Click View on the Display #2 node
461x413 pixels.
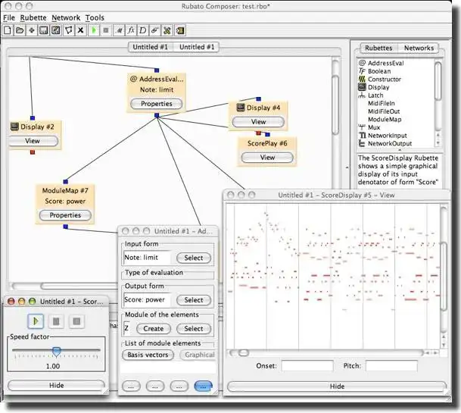pos(33,141)
